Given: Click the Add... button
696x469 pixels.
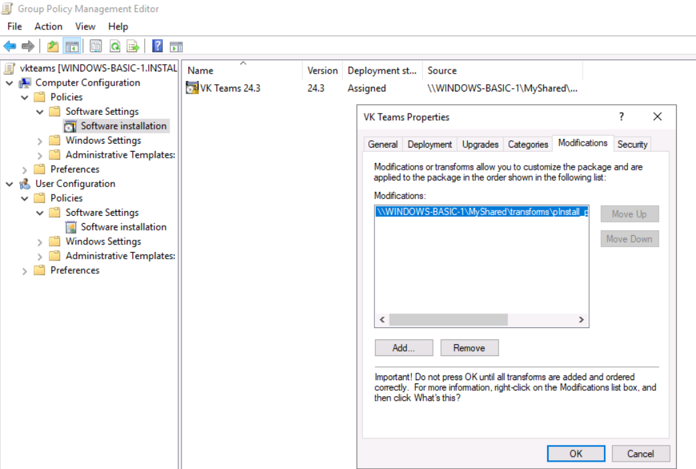Looking at the screenshot, I should 404,347.
